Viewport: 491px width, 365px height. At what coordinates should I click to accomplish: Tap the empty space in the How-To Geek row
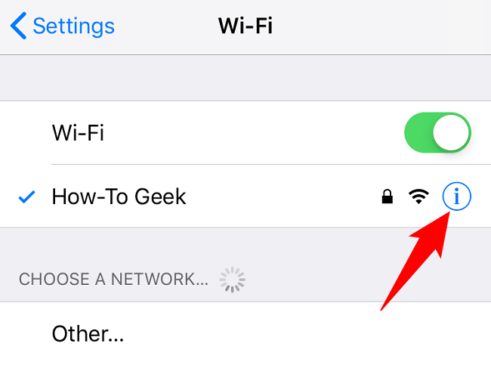point(282,196)
